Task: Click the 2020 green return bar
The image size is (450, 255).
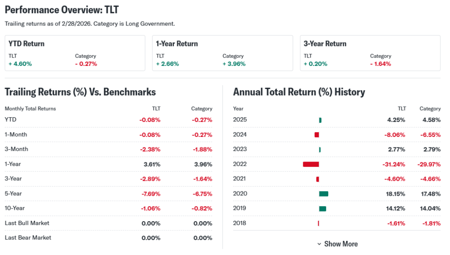Action: click(x=323, y=194)
